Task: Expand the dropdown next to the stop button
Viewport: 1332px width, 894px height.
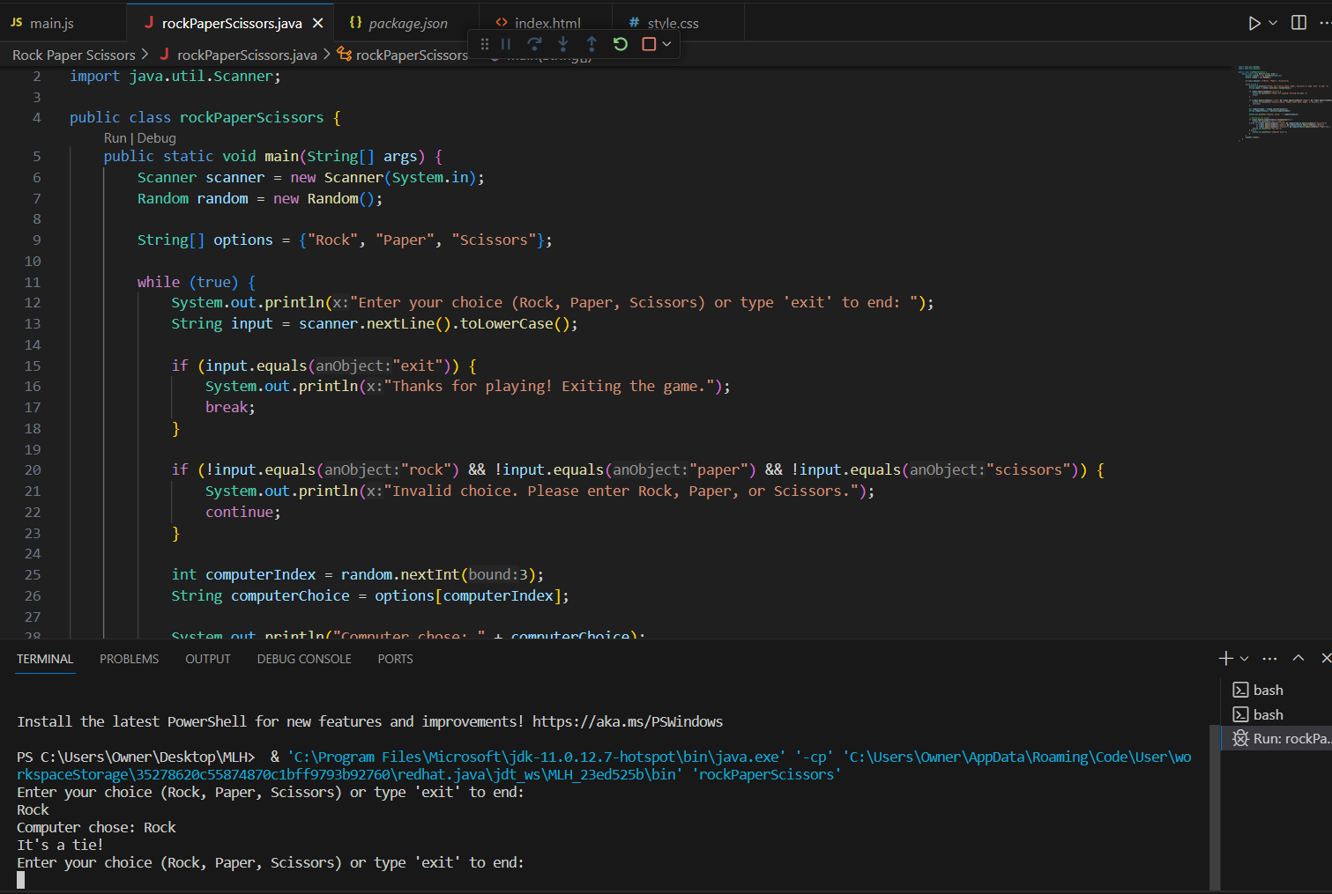Action: coord(667,44)
